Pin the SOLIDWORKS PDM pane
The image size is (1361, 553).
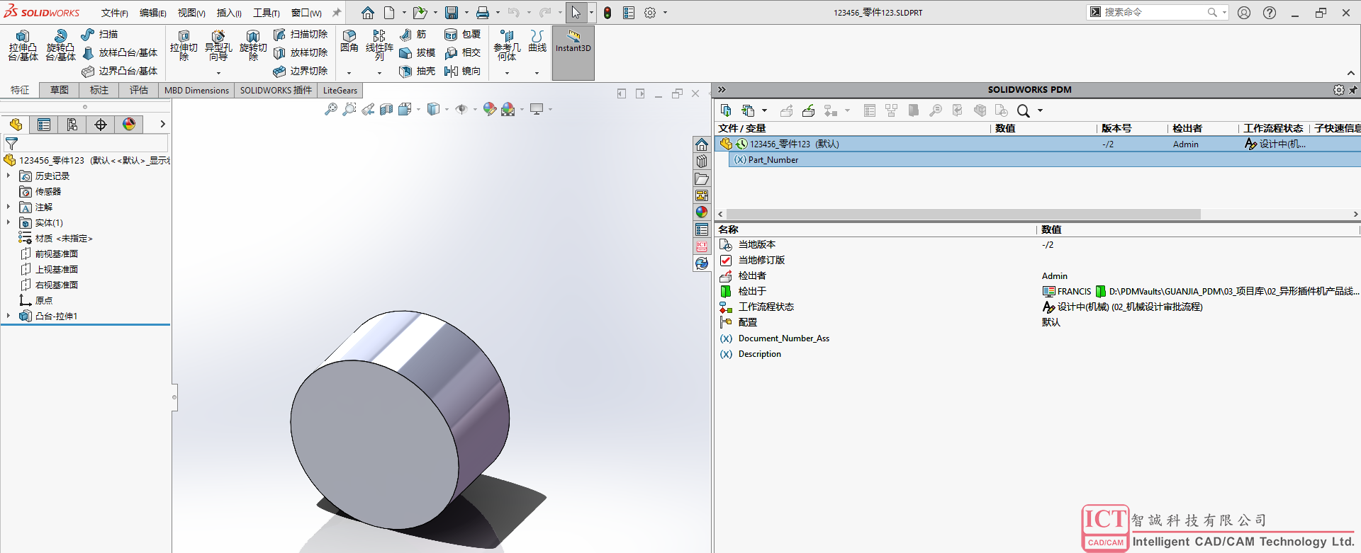(x=1352, y=90)
